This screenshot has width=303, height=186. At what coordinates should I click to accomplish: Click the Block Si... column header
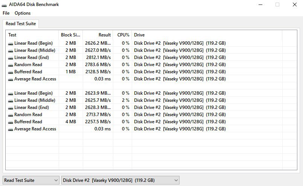pos(71,35)
